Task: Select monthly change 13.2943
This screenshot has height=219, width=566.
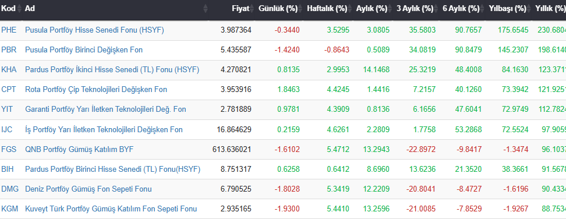Action: coord(377,149)
